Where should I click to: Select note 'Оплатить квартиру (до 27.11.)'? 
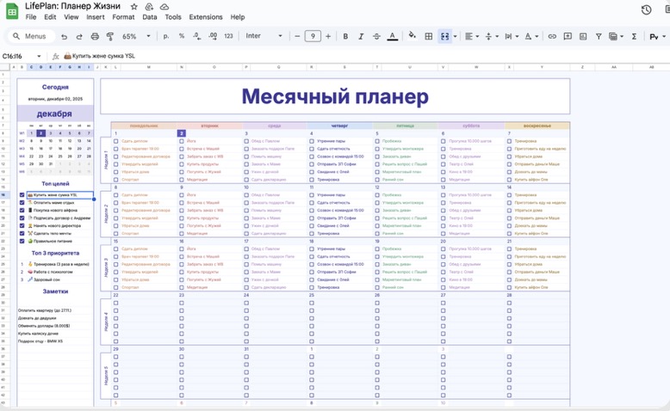pos(55,310)
